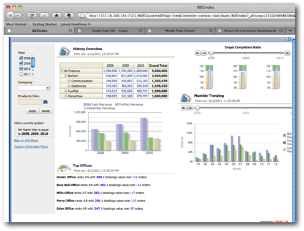Image resolution: width=304 pixels, height=231 pixels.
Task: Open Products Hier. search binoculars icon
Action: pos(45,102)
